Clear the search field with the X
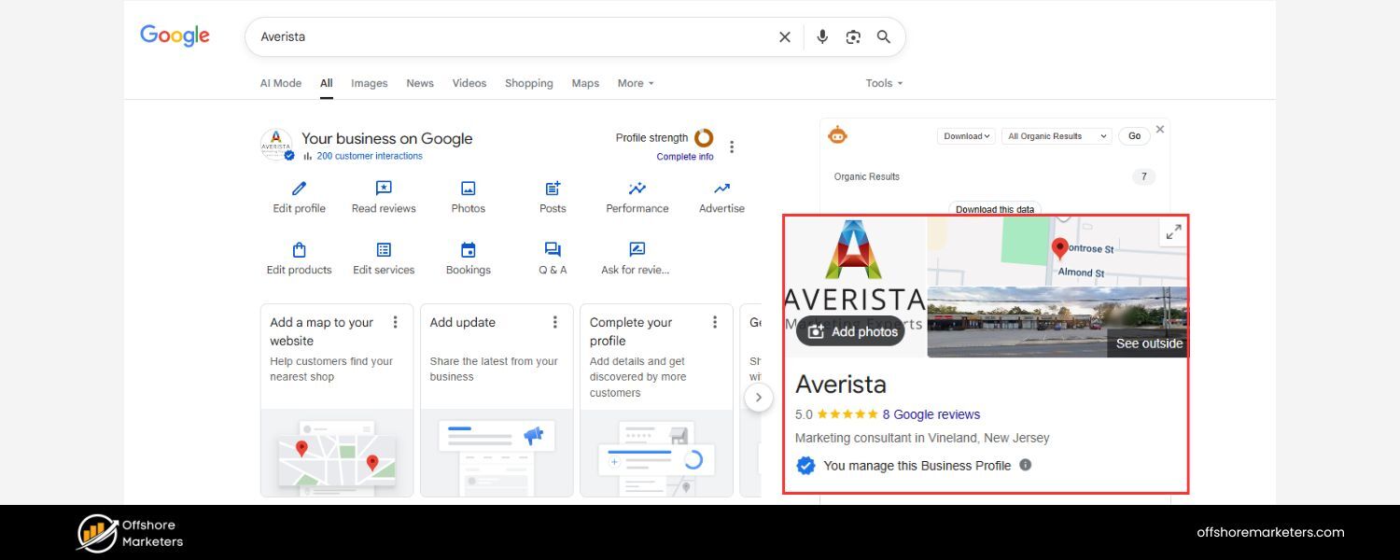 785,36
